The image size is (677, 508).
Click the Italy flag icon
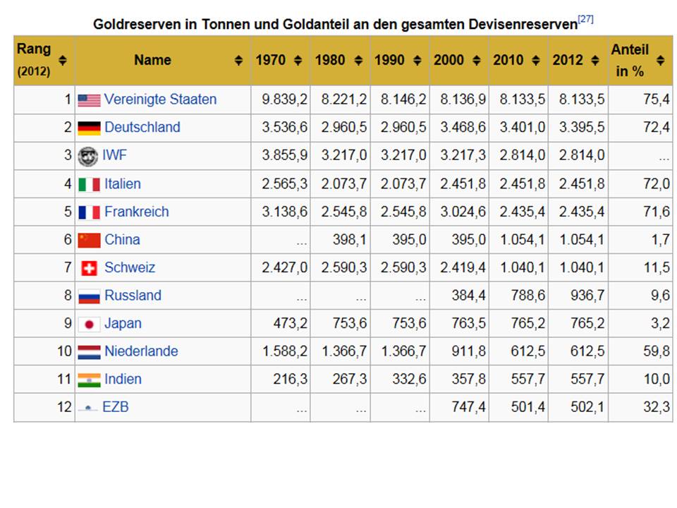tap(88, 183)
